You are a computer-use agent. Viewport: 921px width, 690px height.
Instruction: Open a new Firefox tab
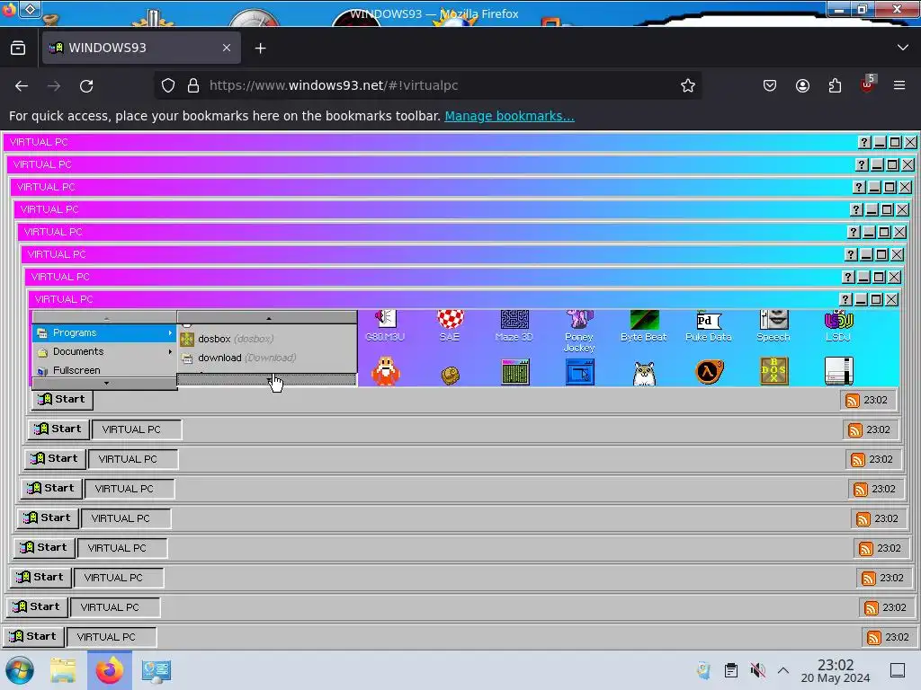coord(260,49)
